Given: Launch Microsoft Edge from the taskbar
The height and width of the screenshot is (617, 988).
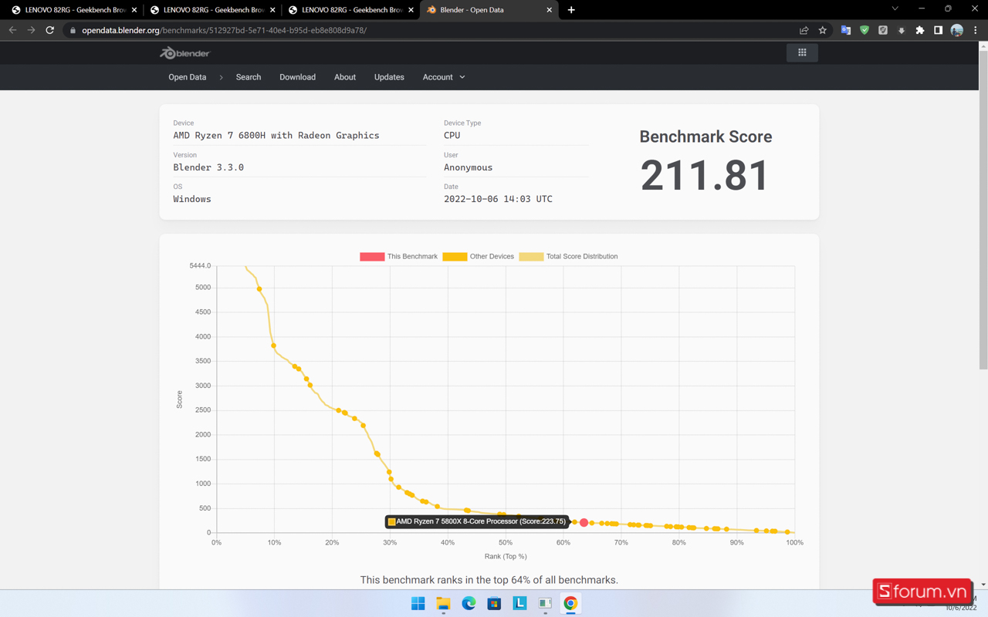Looking at the screenshot, I should coord(469,603).
